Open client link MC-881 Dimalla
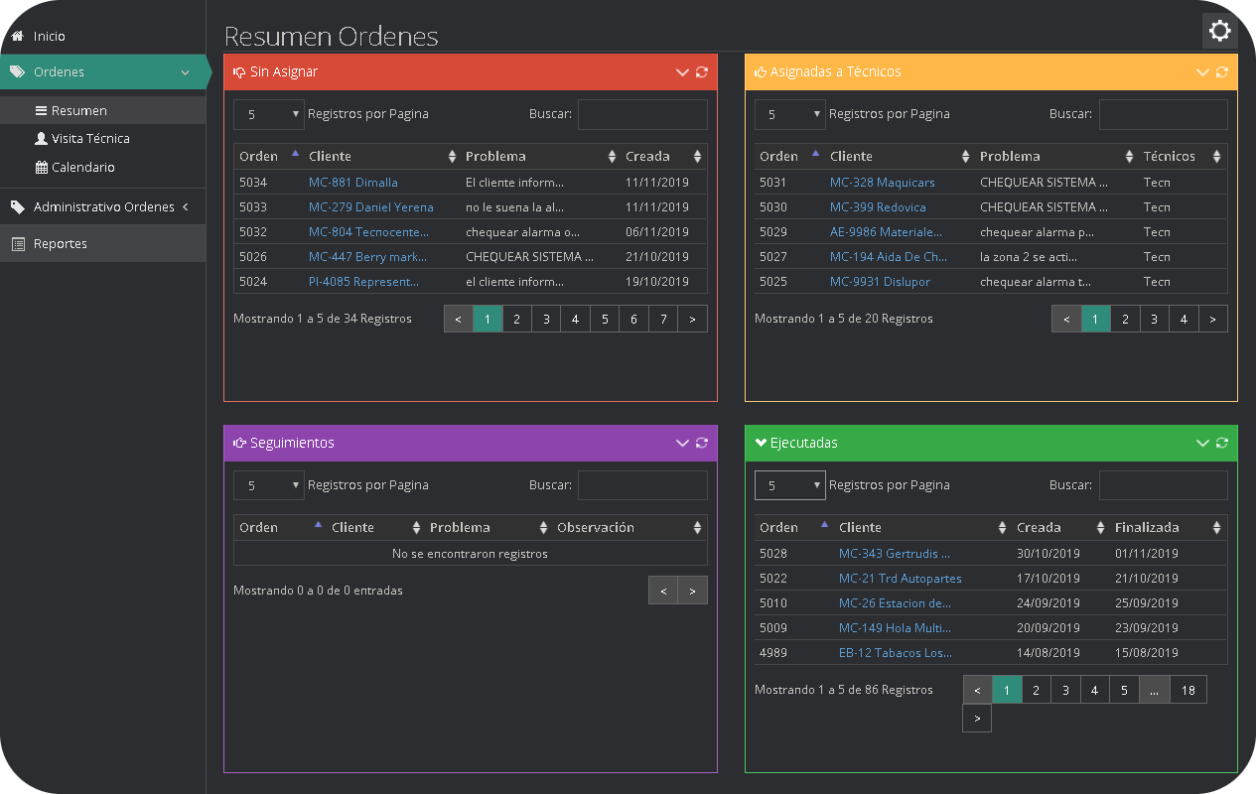This screenshot has height=794, width=1256. [x=353, y=183]
